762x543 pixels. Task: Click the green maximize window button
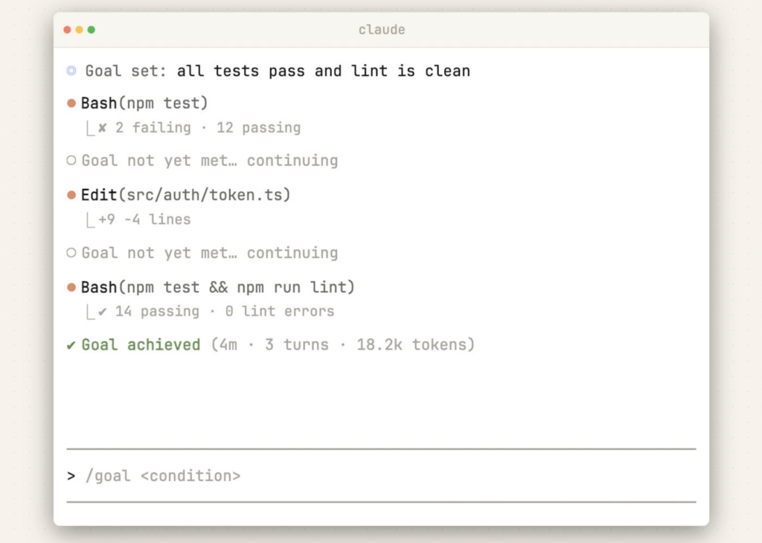92,30
